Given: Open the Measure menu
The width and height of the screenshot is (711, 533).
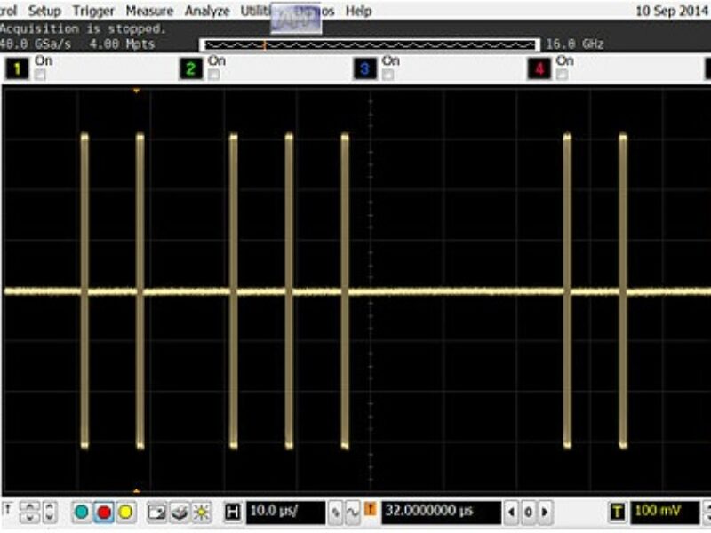Looking at the screenshot, I should pyautogui.click(x=148, y=12).
